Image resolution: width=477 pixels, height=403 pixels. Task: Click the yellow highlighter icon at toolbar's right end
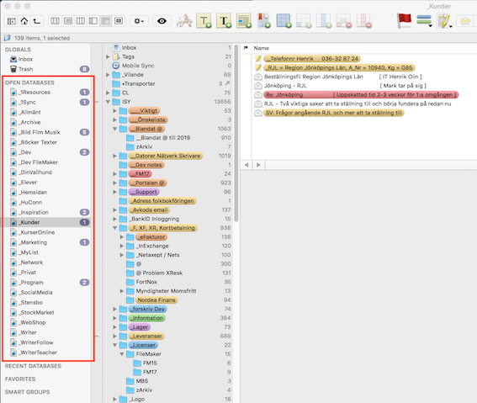point(465,21)
